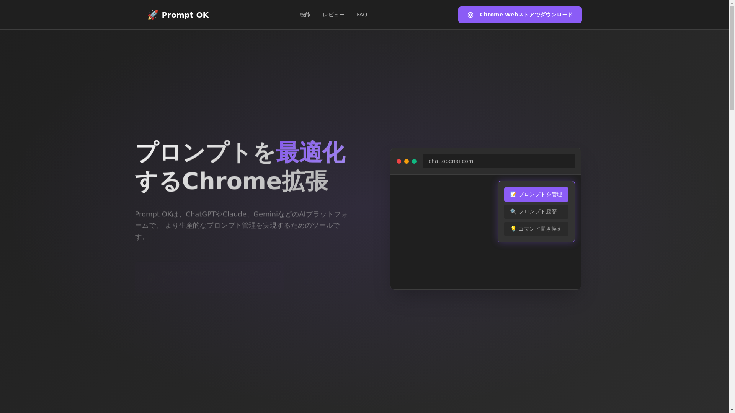Click the purple 最適化 heading text
The image size is (735, 413).
[x=310, y=153]
